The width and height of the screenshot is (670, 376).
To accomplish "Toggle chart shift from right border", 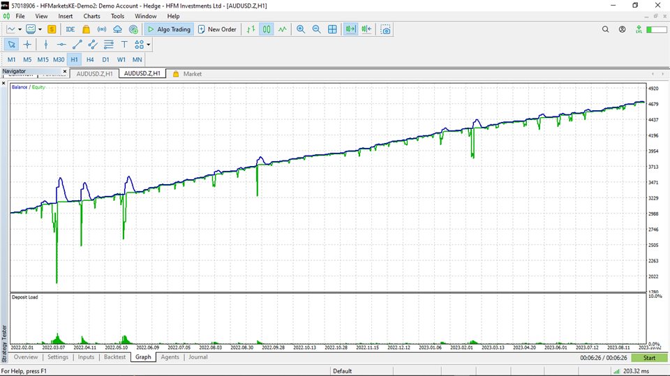I will click(366, 29).
